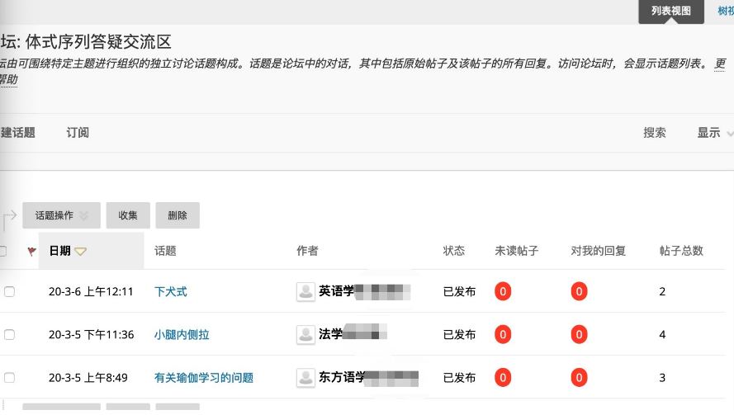
Task: Click the 删除 button
Action: [178, 215]
